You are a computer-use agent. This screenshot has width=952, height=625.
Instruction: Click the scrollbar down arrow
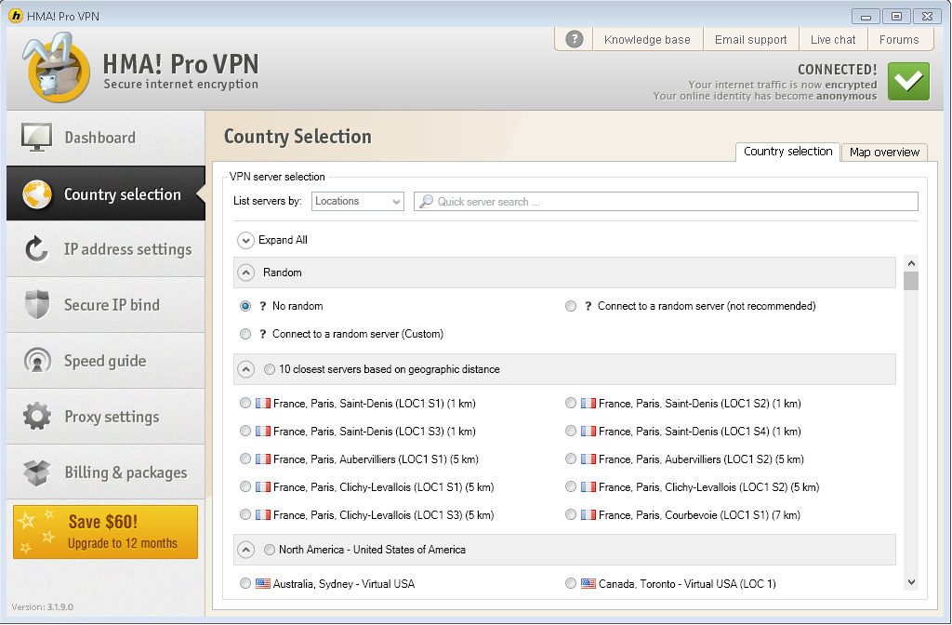[x=911, y=582]
